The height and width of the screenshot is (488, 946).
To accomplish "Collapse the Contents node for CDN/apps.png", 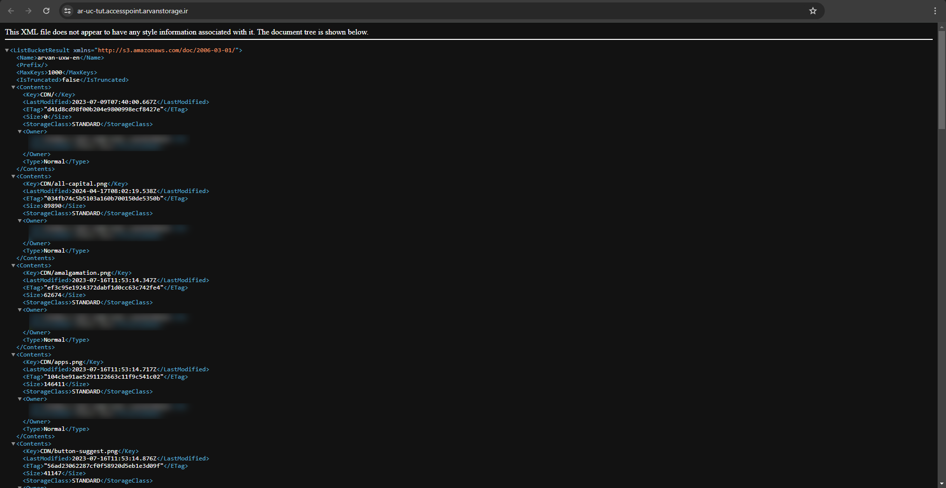I will coord(13,355).
